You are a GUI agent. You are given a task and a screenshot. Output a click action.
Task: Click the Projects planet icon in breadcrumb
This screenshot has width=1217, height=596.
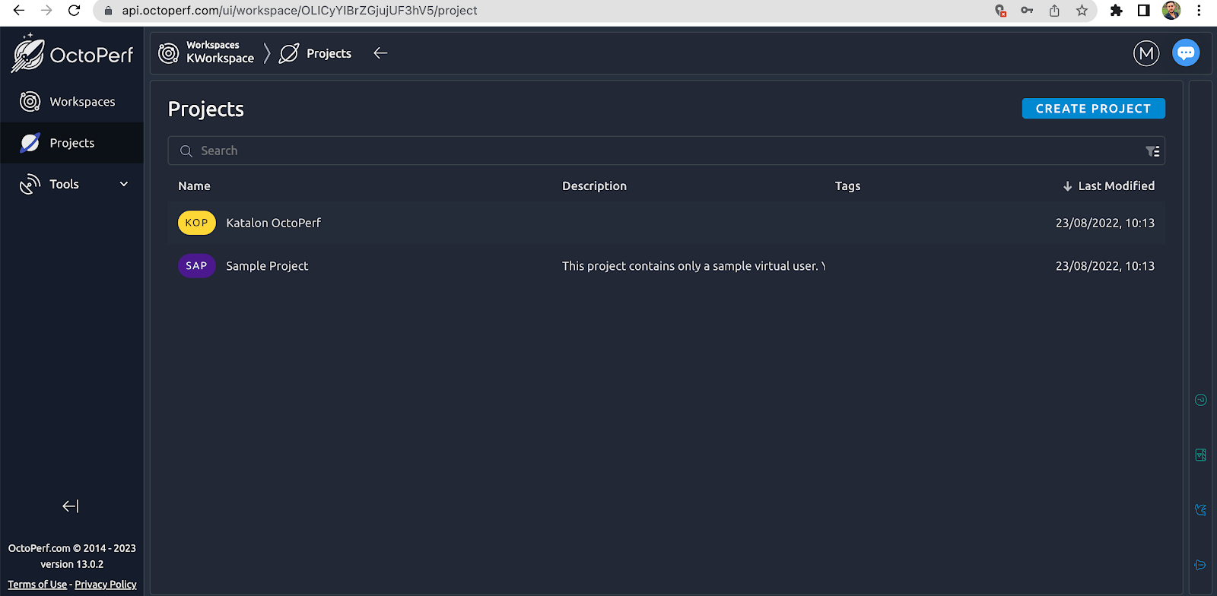click(x=289, y=53)
